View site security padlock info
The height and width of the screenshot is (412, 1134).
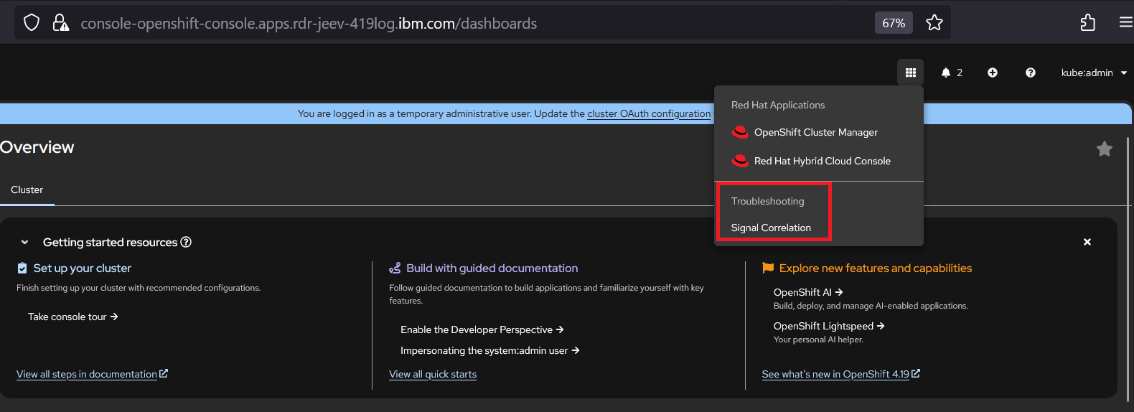[61, 23]
